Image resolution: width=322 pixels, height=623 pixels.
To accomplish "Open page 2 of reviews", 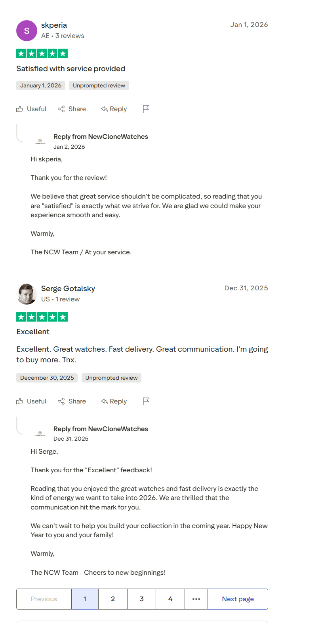I will tap(113, 599).
